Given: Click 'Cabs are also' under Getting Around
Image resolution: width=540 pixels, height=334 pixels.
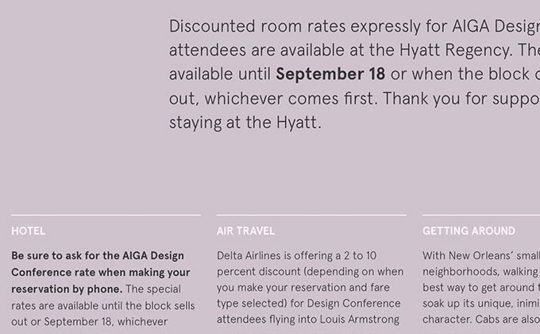Looking at the screenshot, I should point(508,320).
